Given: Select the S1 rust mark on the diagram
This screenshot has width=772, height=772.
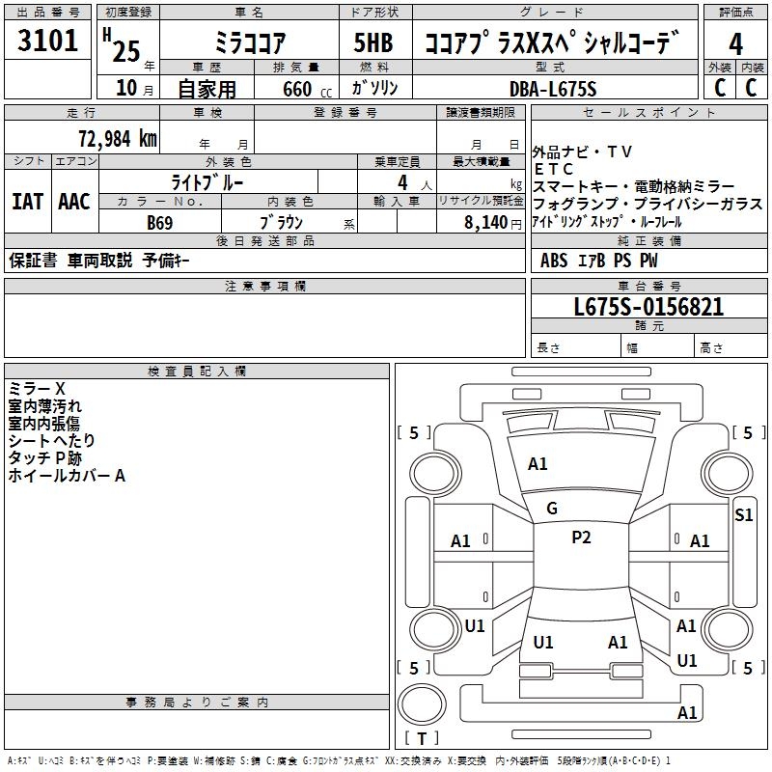Looking at the screenshot, I should point(743,514).
